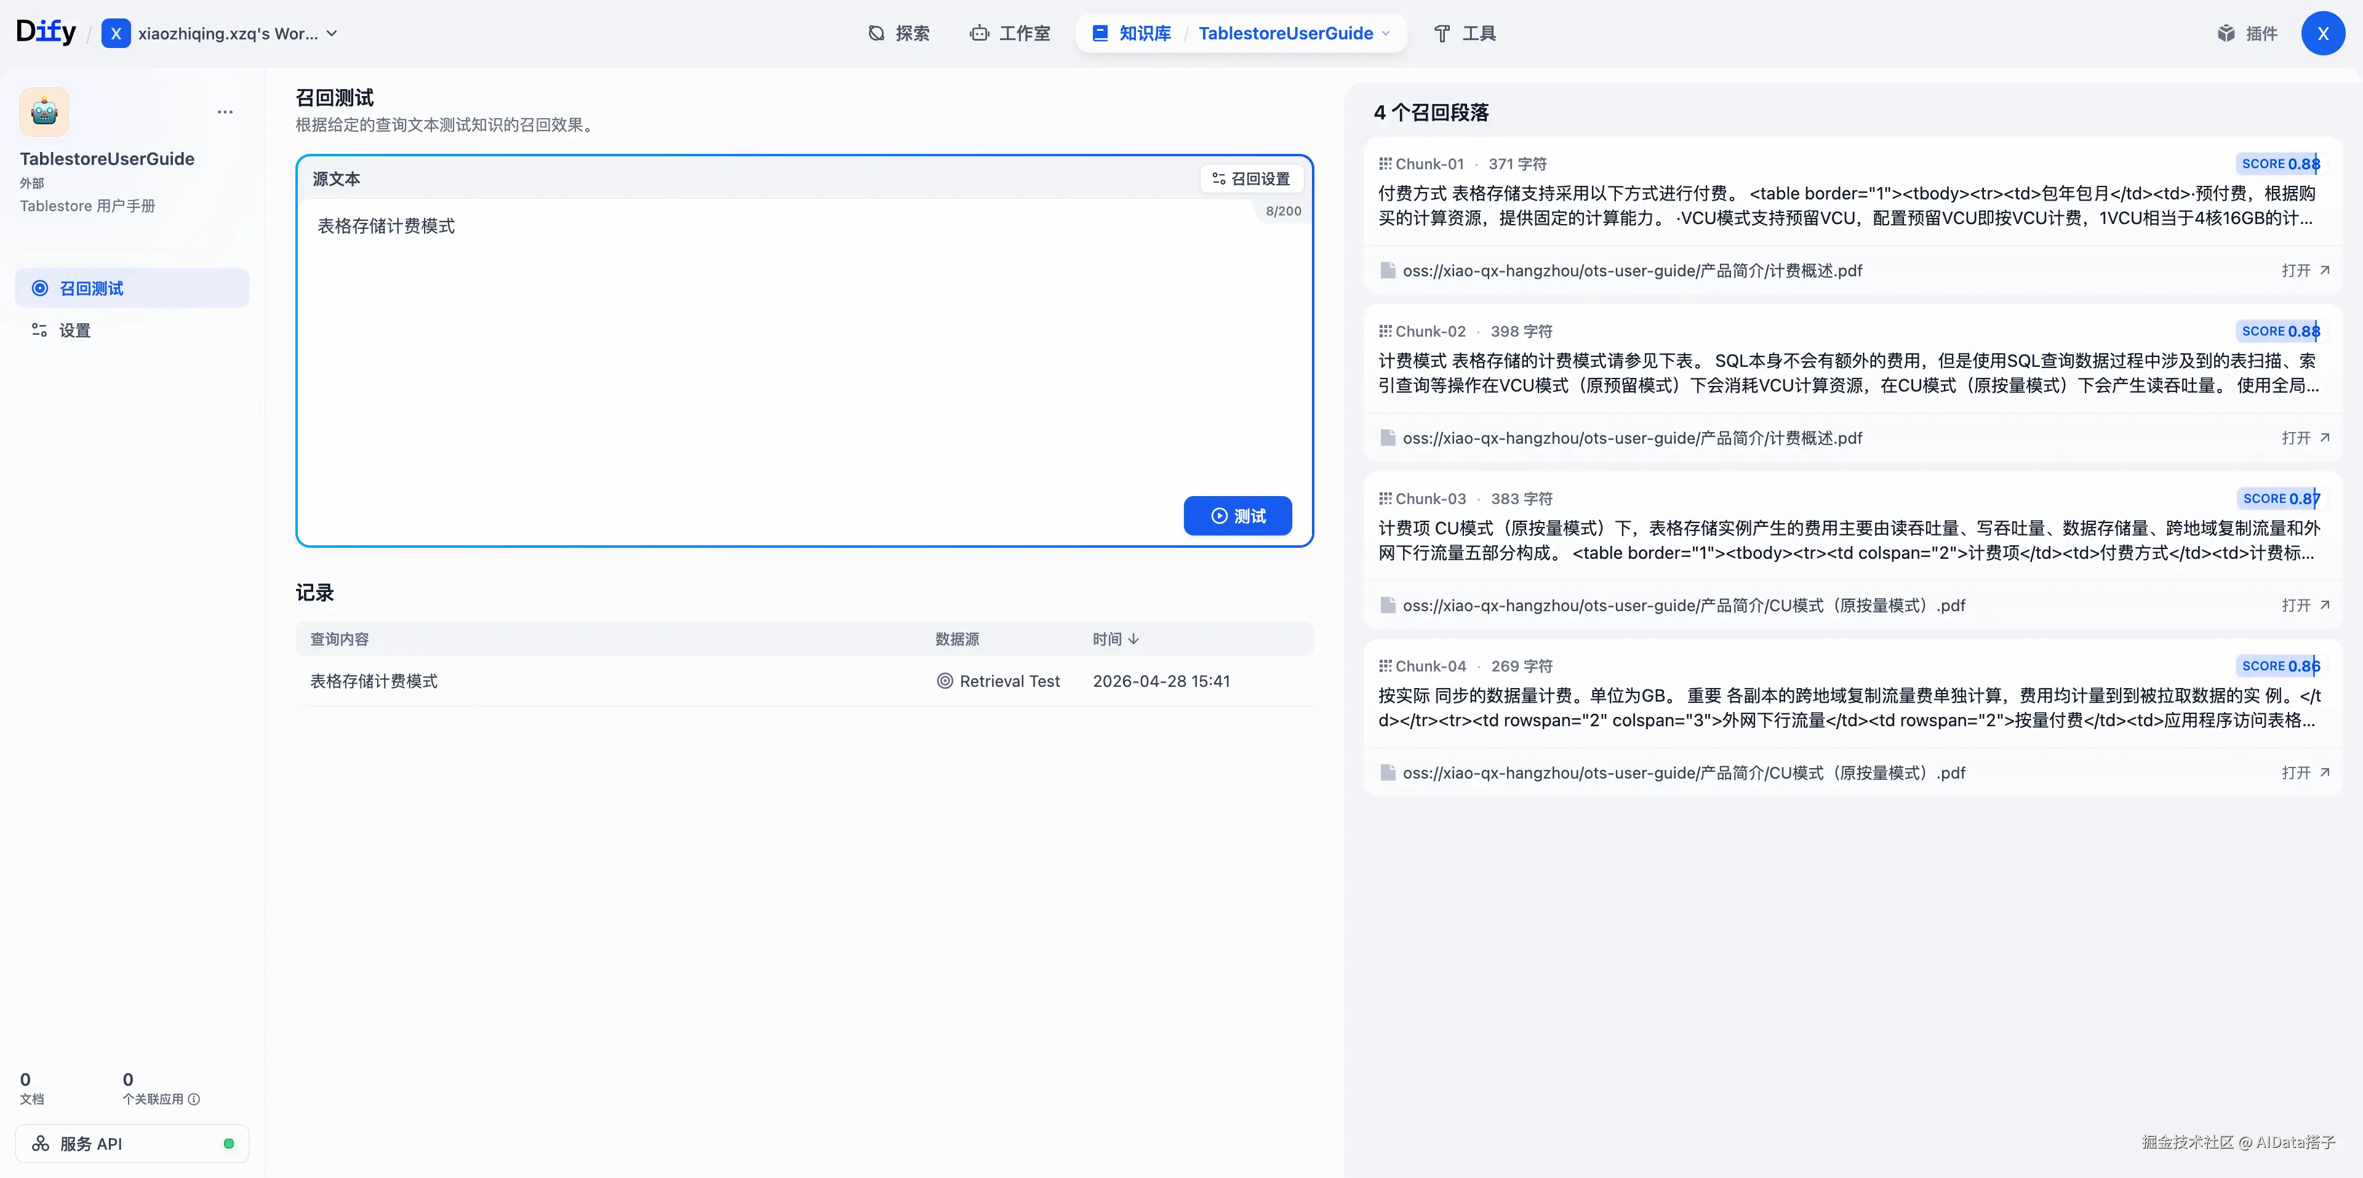Sort records by the 时间 column
Screen dimensions: 2363x1178
(1116, 639)
